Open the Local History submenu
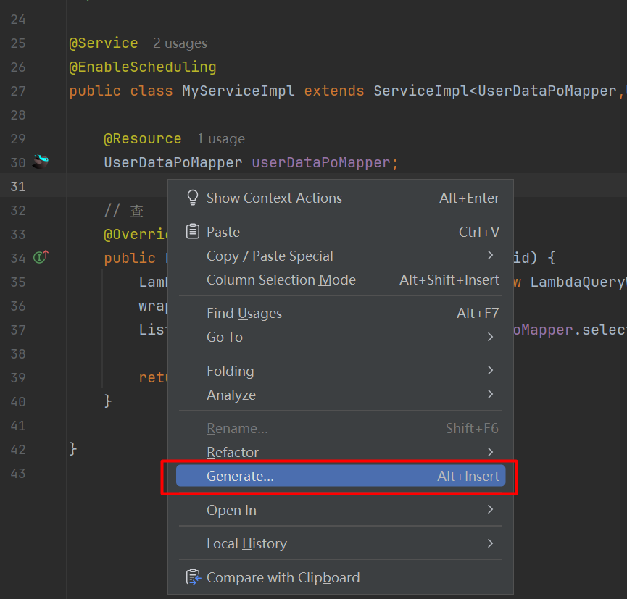 pyautogui.click(x=340, y=543)
